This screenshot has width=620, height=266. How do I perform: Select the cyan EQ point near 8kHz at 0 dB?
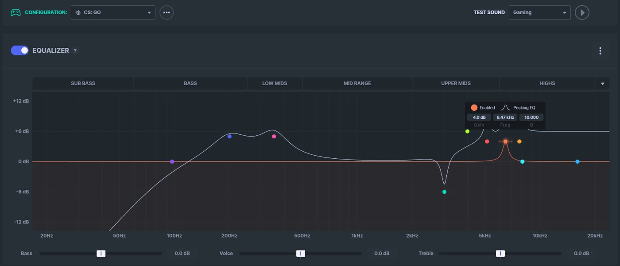pos(523,162)
